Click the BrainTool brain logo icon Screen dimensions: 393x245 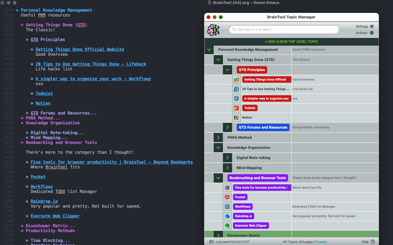[x=213, y=30]
